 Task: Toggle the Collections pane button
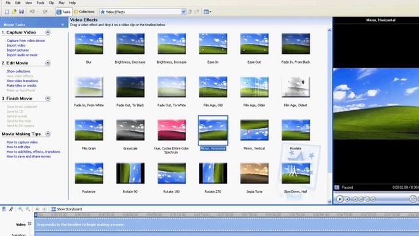coord(84,12)
